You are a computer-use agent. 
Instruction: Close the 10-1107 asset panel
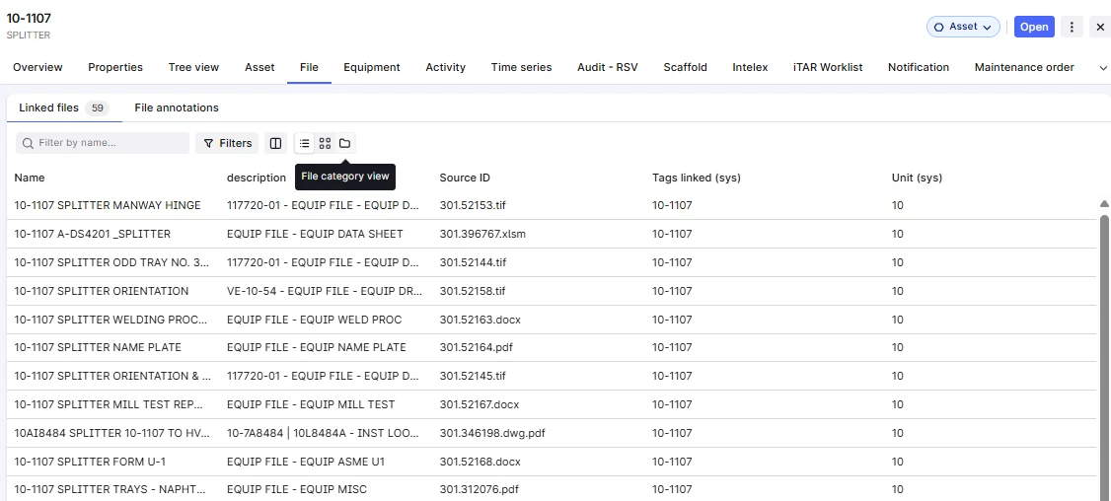(x=1100, y=27)
